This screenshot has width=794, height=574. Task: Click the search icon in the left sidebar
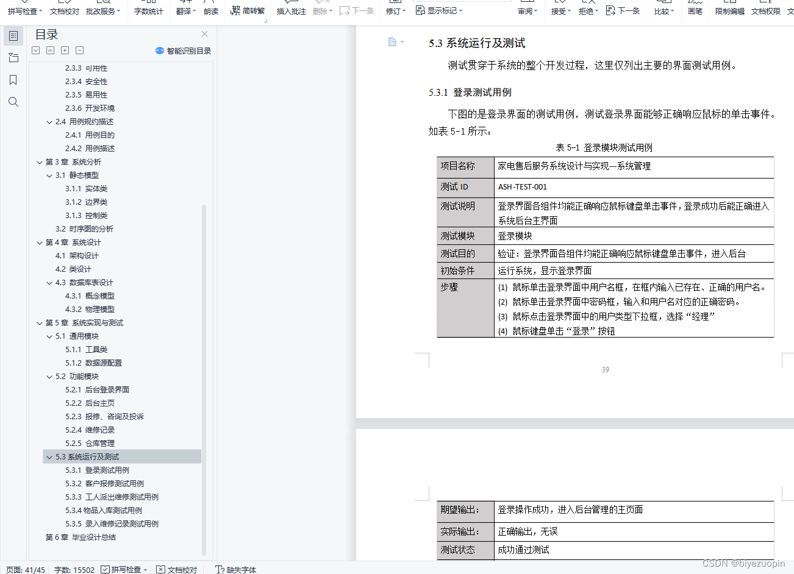pos(13,102)
